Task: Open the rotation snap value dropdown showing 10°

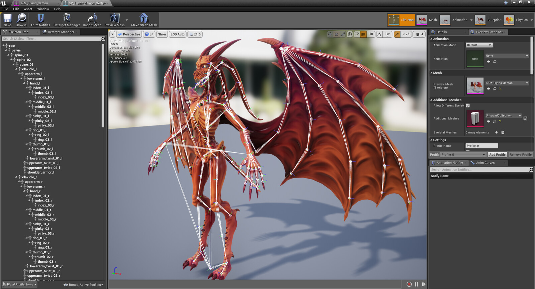Action: tap(387, 34)
